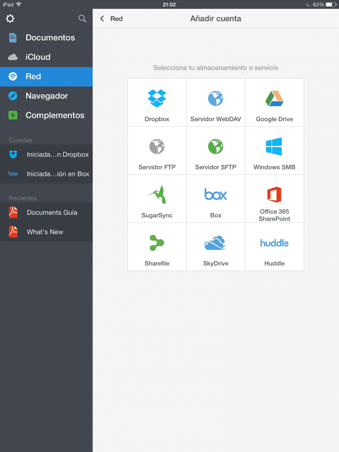This screenshot has width=339, height=452.
Task: Tap the SkyDrive label
Action: 216,263
